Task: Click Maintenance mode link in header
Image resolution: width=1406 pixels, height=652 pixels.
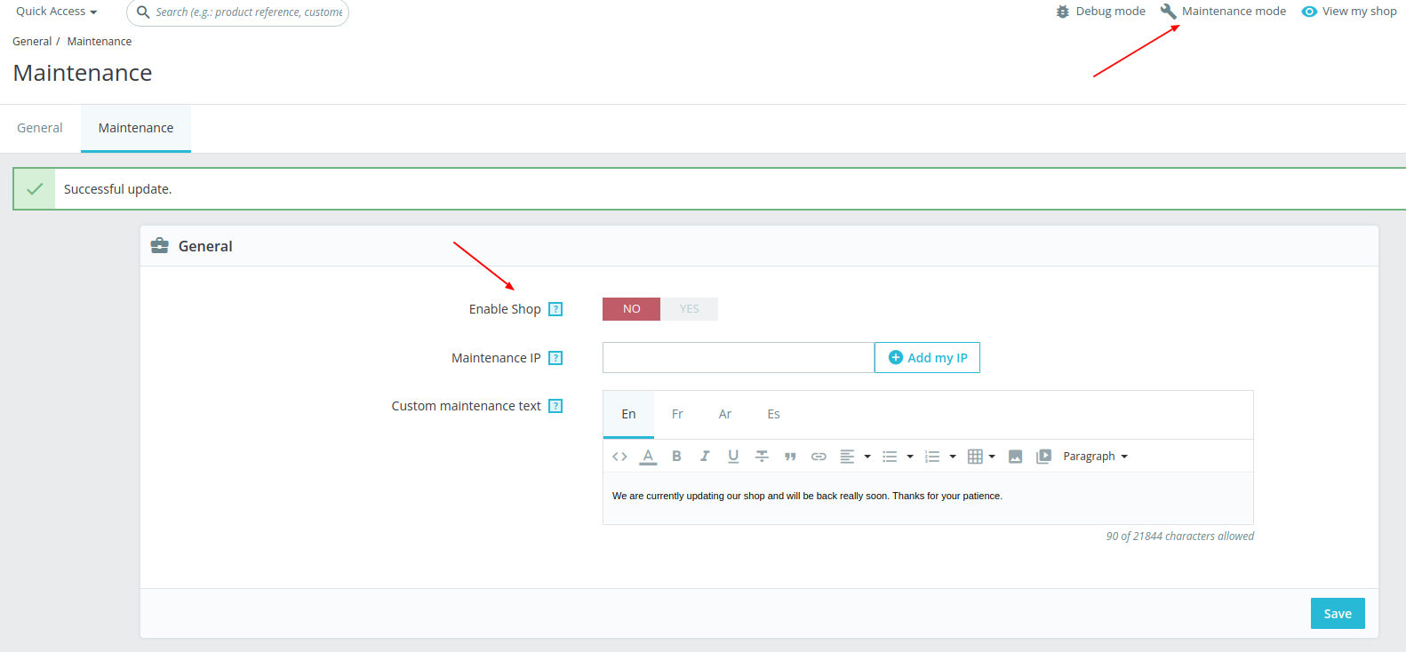Action: [1223, 12]
